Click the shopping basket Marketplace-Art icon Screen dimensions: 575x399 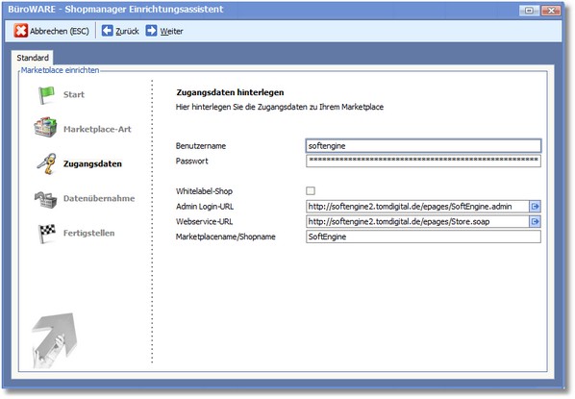pos(45,128)
